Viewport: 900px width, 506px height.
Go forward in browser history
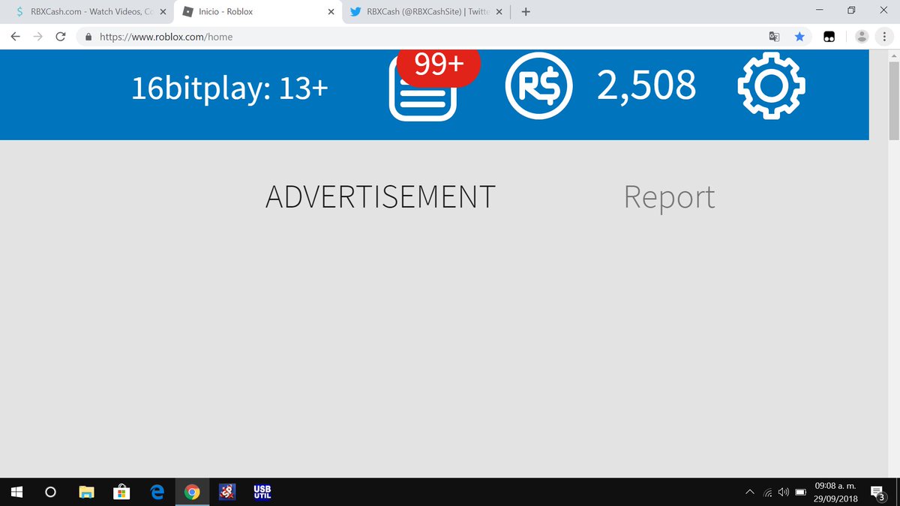pyautogui.click(x=37, y=36)
